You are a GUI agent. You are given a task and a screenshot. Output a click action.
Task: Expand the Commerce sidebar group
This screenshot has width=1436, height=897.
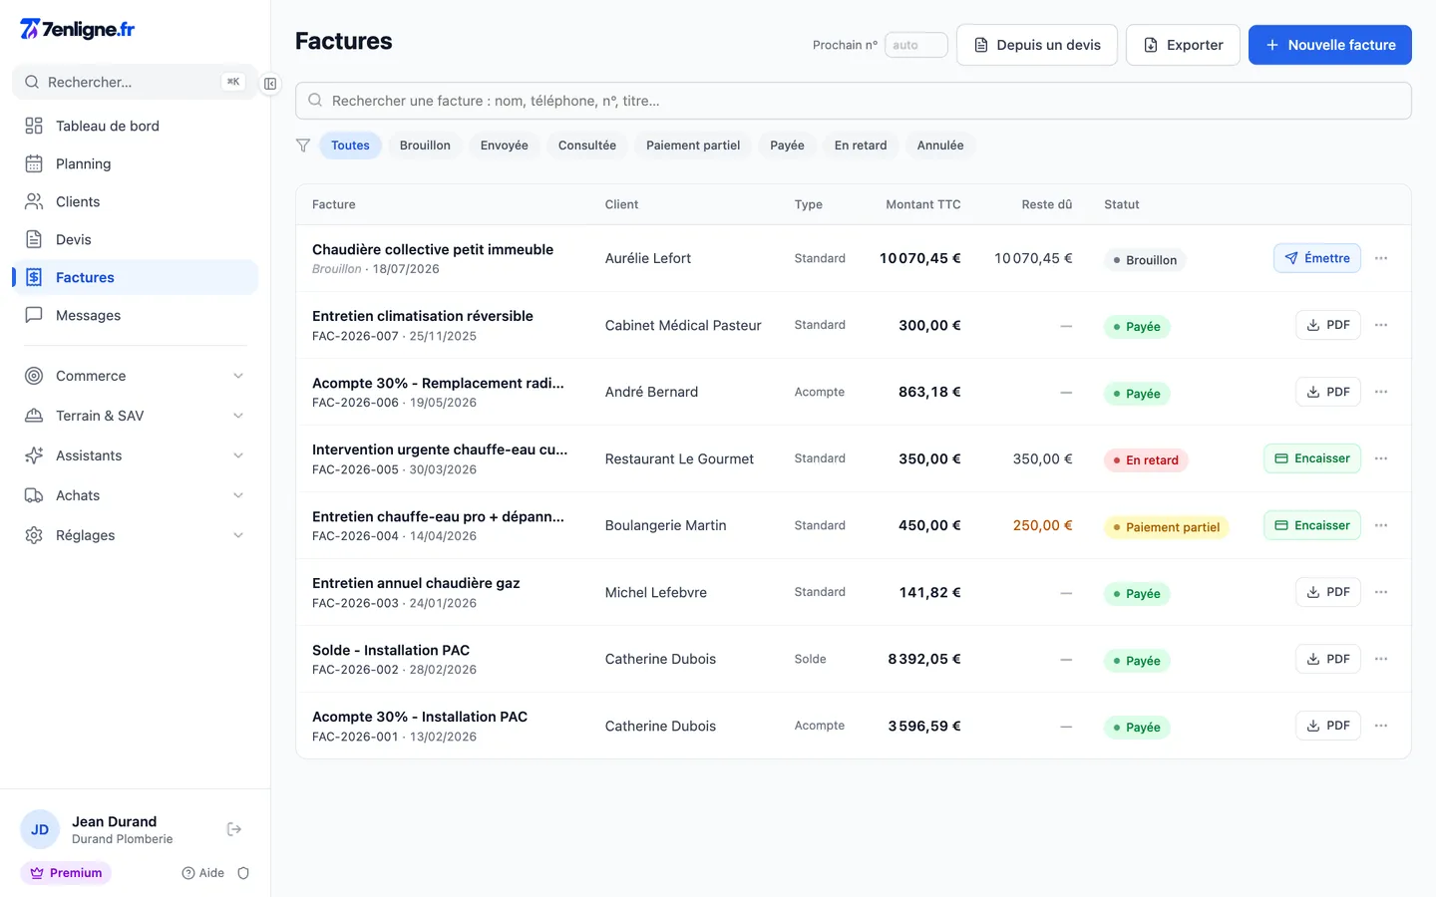pyautogui.click(x=135, y=376)
